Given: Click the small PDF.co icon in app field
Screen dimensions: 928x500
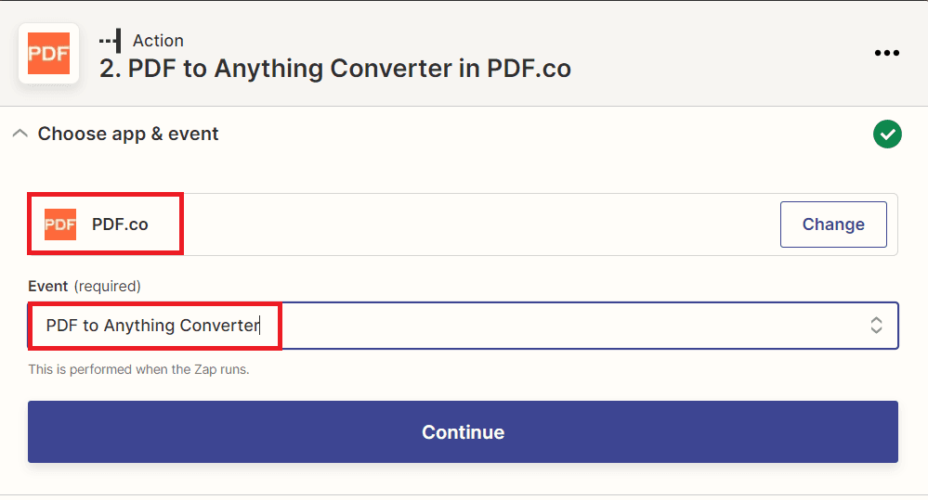Looking at the screenshot, I should (60, 224).
